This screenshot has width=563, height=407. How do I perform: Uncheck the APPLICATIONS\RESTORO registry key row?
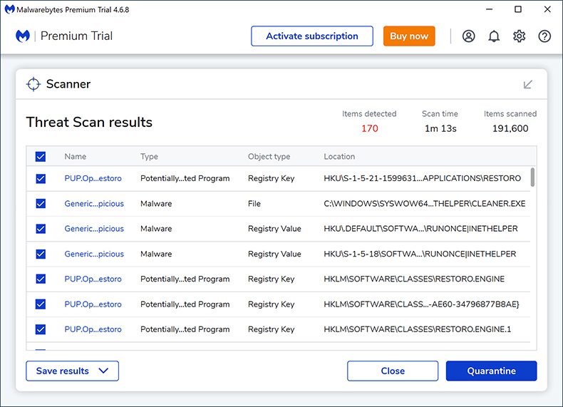[x=41, y=178]
